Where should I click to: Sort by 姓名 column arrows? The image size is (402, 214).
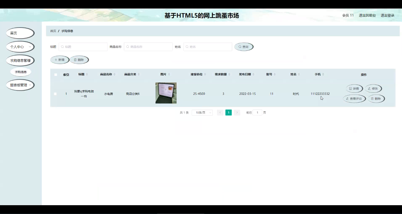299,75
